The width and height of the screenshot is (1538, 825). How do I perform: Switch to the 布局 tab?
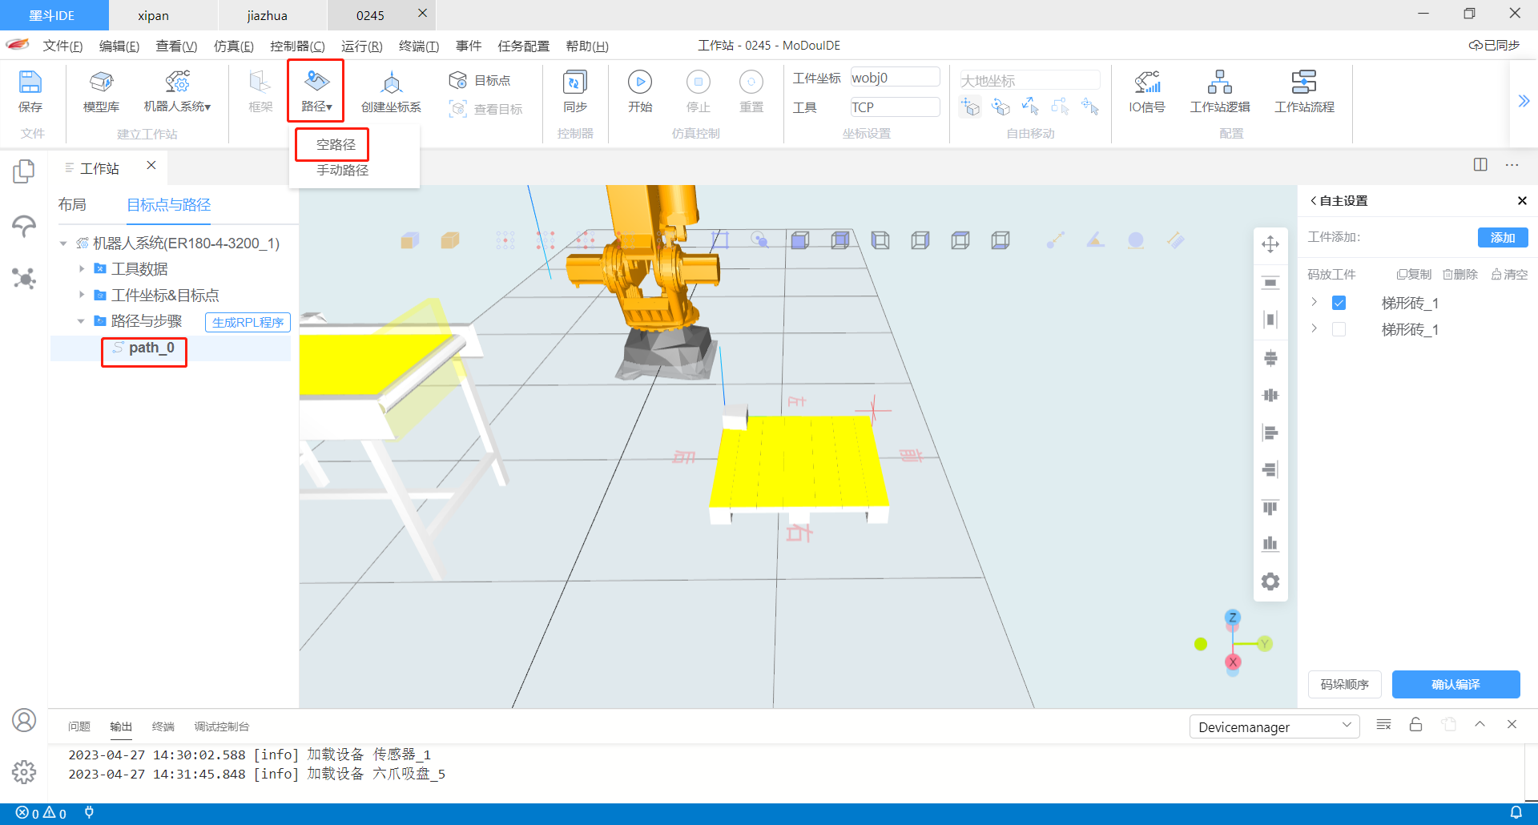[72, 205]
